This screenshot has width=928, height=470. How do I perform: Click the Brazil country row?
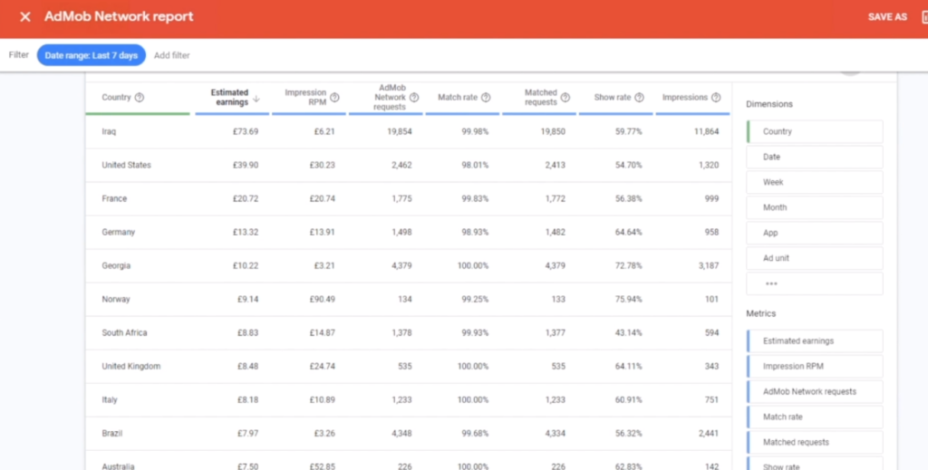(409, 434)
